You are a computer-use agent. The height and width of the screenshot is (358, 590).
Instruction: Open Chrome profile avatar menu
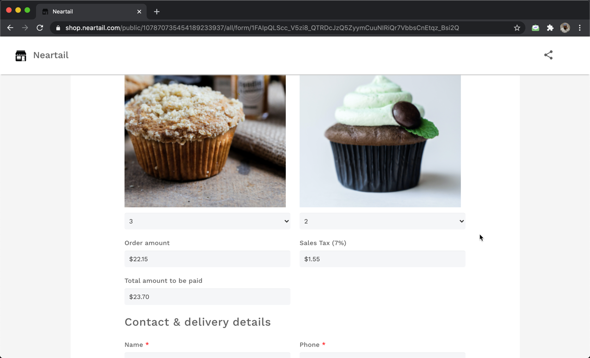(565, 28)
